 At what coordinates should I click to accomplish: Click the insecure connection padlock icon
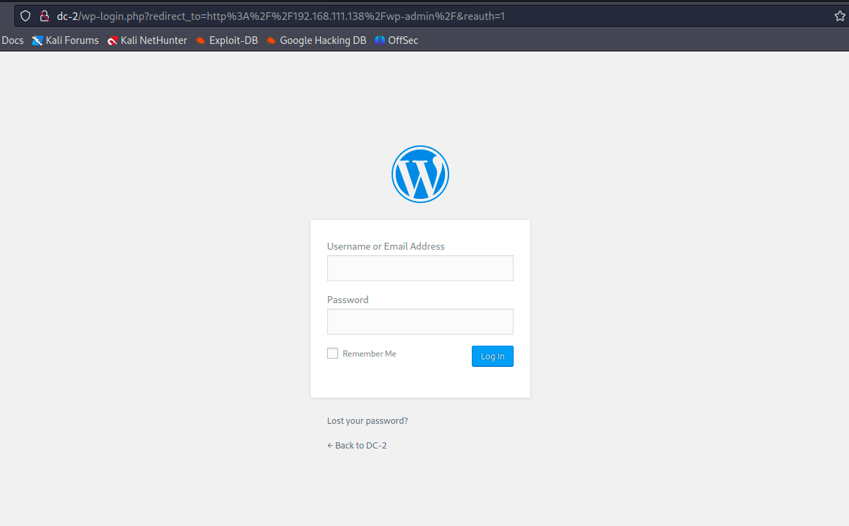pos(45,16)
